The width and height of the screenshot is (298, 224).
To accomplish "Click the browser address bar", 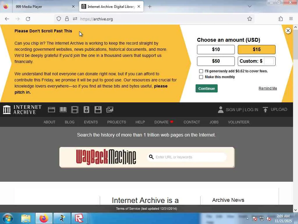I will pos(154,19).
